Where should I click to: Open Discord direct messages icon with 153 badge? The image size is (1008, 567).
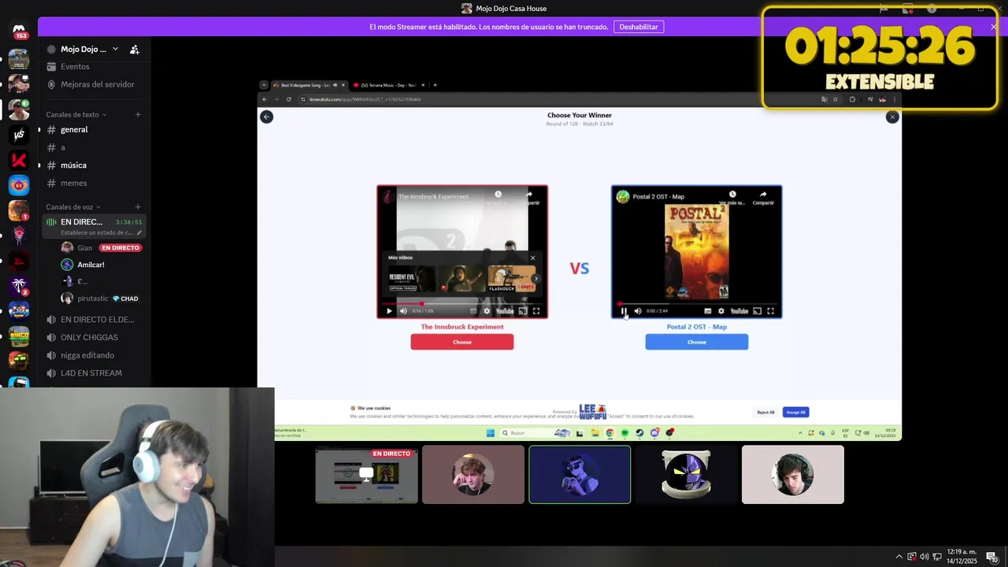tap(20, 31)
